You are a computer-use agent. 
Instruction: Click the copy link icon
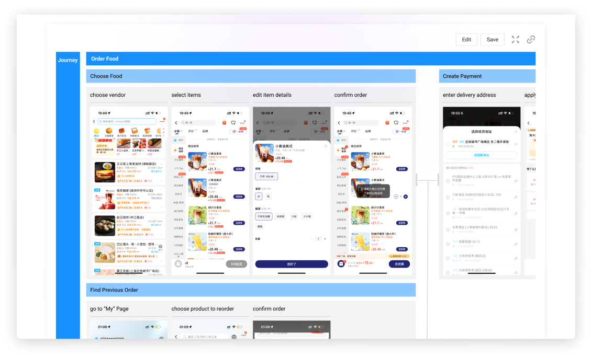tap(531, 40)
